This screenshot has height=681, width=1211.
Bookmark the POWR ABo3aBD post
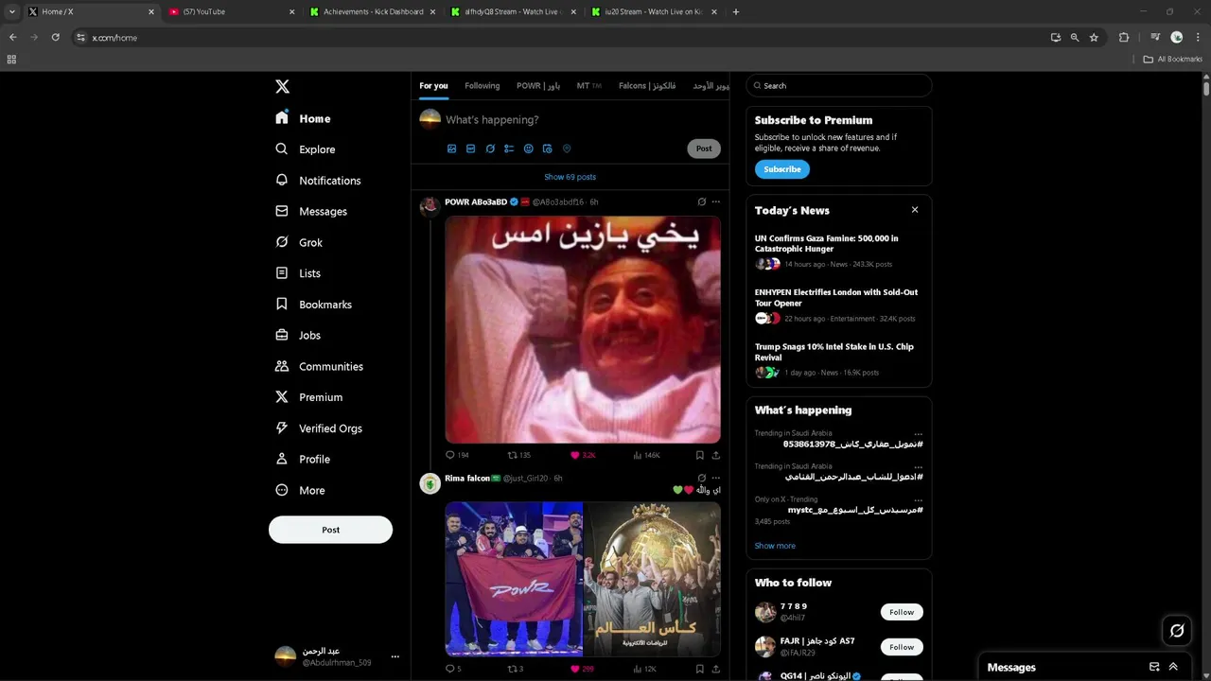coord(699,455)
